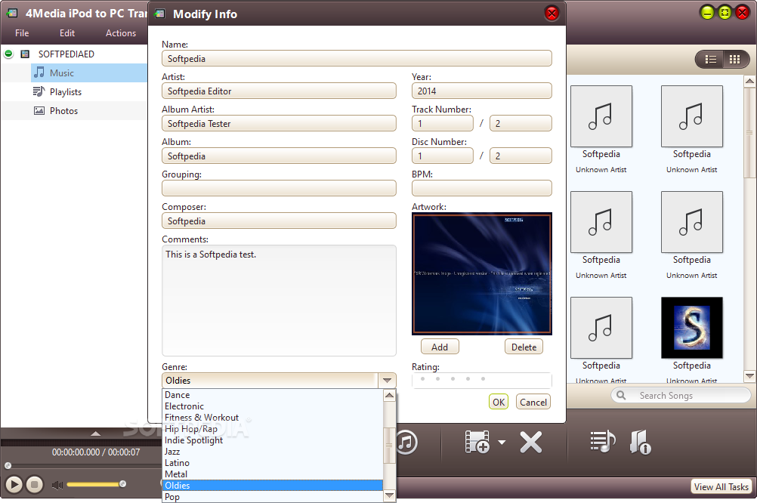
Task: Expand player panel with up triangle
Action: point(96,434)
